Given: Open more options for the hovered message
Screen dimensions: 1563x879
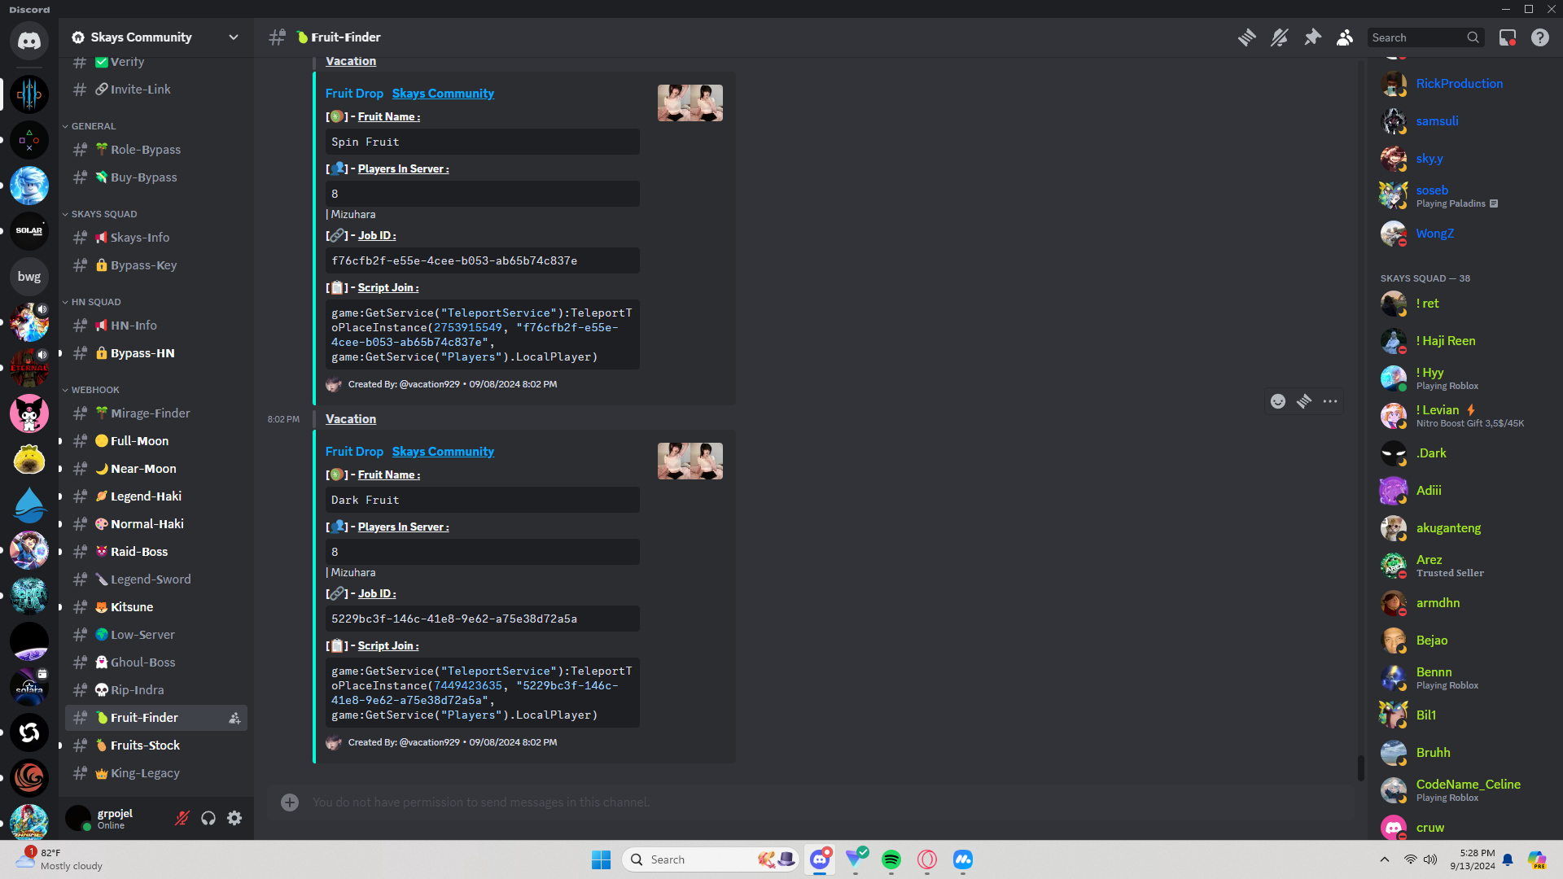Looking at the screenshot, I should tap(1330, 401).
